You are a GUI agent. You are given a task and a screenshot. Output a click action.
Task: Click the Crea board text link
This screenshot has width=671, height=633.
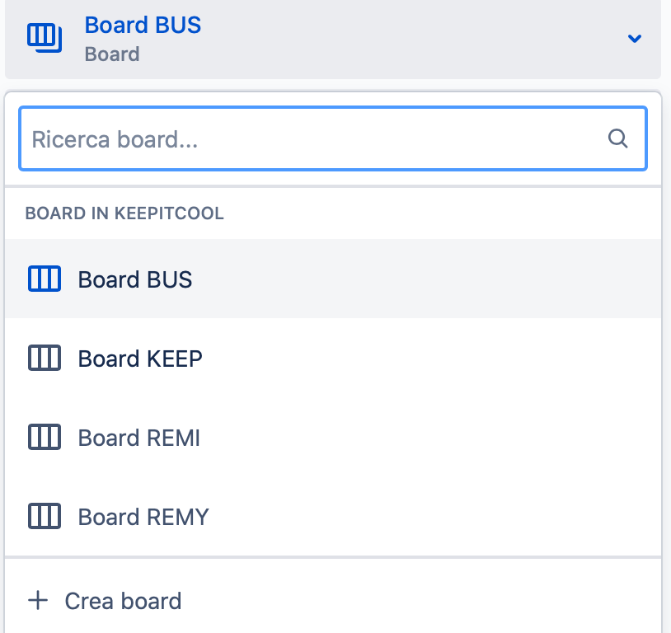click(x=124, y=601)
